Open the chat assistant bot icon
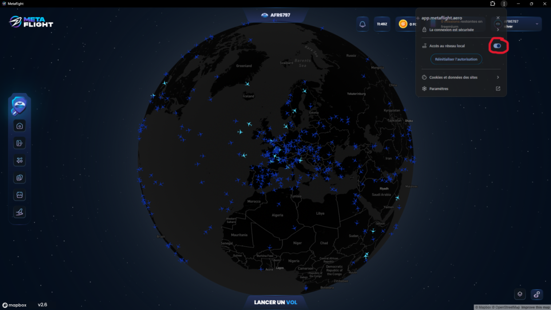The width and height of the screenshot is (551, 310). click(x=537, y=294)
